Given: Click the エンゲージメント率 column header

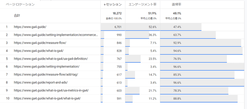Looking at the screenshot, I should coord(142,4).
